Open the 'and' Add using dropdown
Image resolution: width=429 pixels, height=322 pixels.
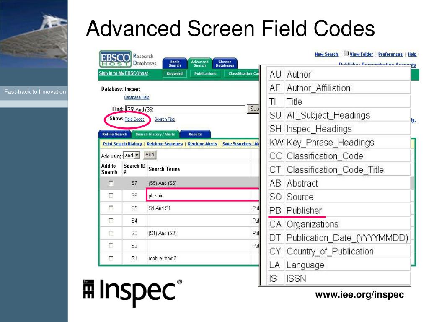tap(132, 155)
